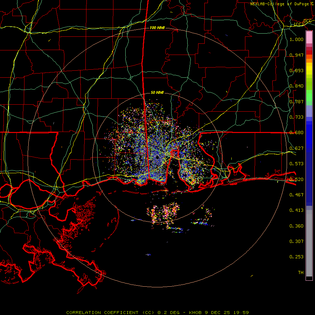Click the TH threshold label on the legend
The image size is (315, 315).
coord(301,273)
